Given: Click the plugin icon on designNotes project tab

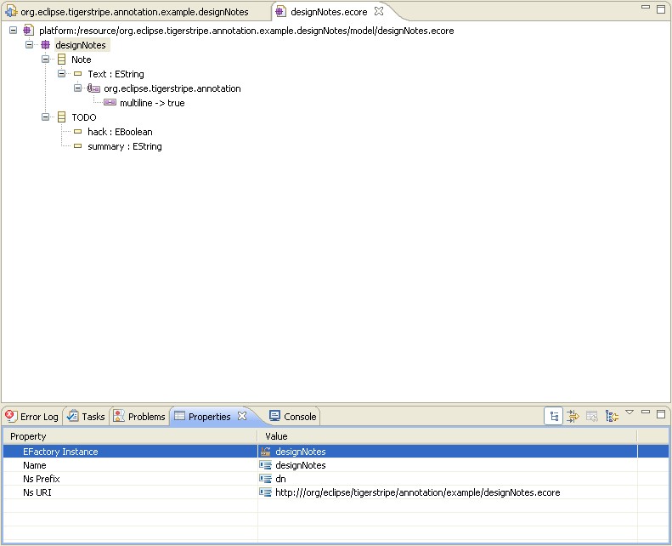Looking at the screenshot, I should click(x=11, y=11).
